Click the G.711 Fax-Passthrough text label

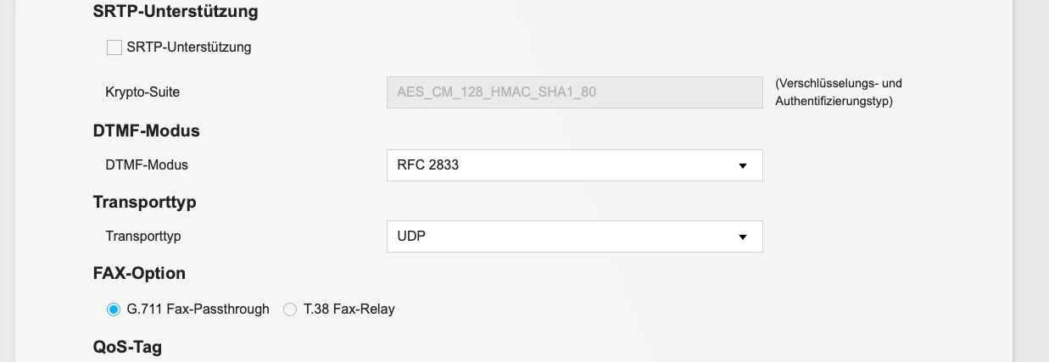click(x=198, y=309)
